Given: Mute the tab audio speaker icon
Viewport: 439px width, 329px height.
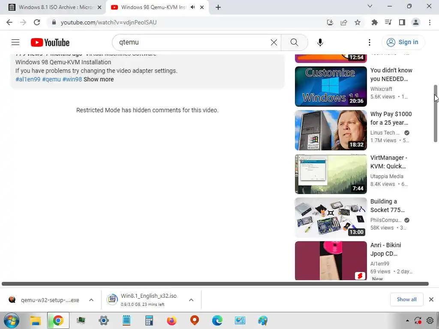Looking at the screenshot, I should coord(192,7).
